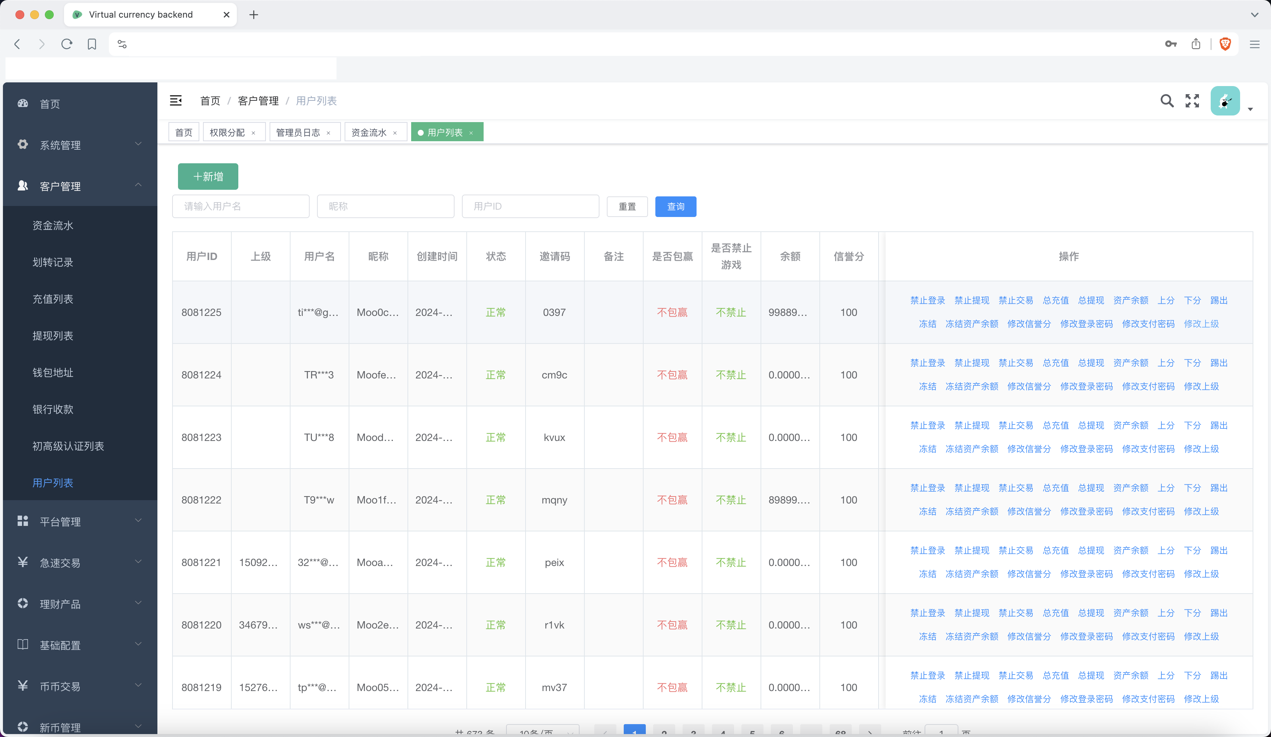The height and width of the screenshot is (737, 1271).
Task: Expand 急速交易 sidebar submenu
Action: click(x=80, y=562)
